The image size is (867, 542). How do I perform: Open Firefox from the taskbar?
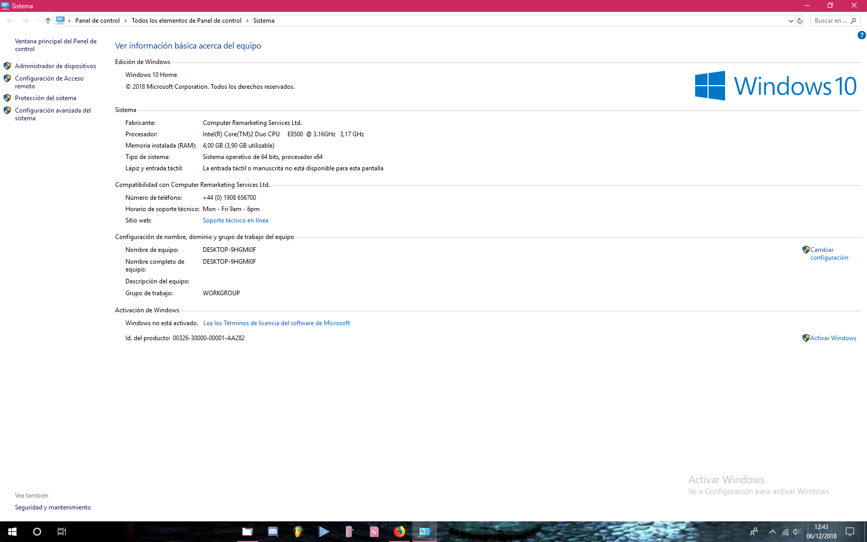coord(399,532)
